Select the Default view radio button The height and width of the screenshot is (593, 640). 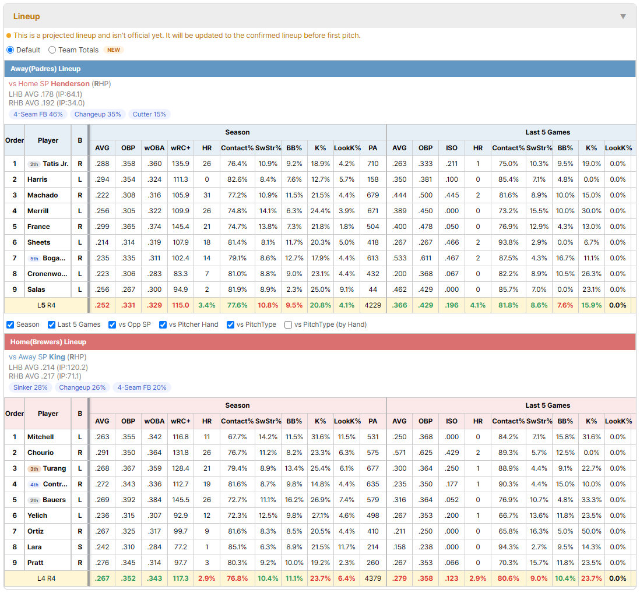(10, 50)
